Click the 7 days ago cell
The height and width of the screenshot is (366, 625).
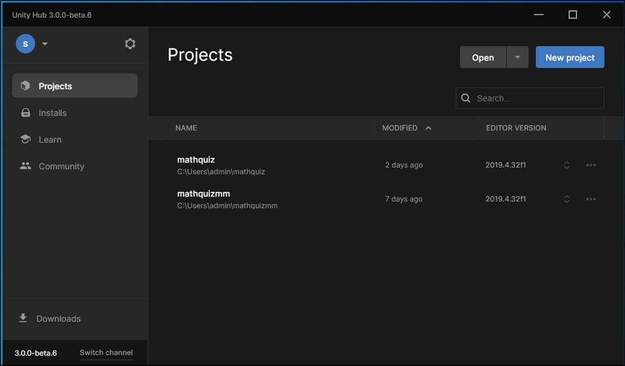coord(404,199)
